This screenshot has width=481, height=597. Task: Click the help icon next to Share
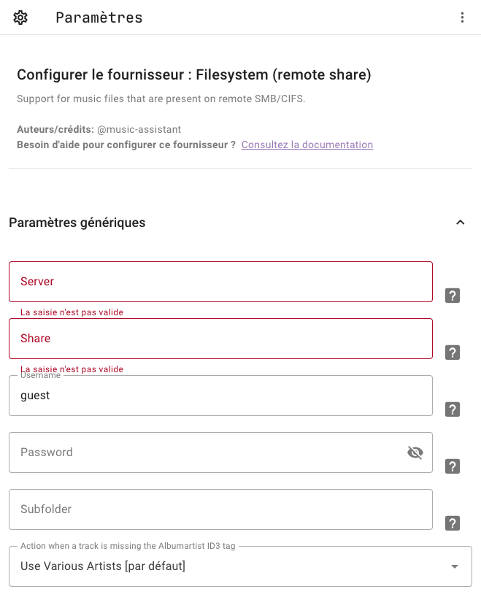tap(453, 353)
